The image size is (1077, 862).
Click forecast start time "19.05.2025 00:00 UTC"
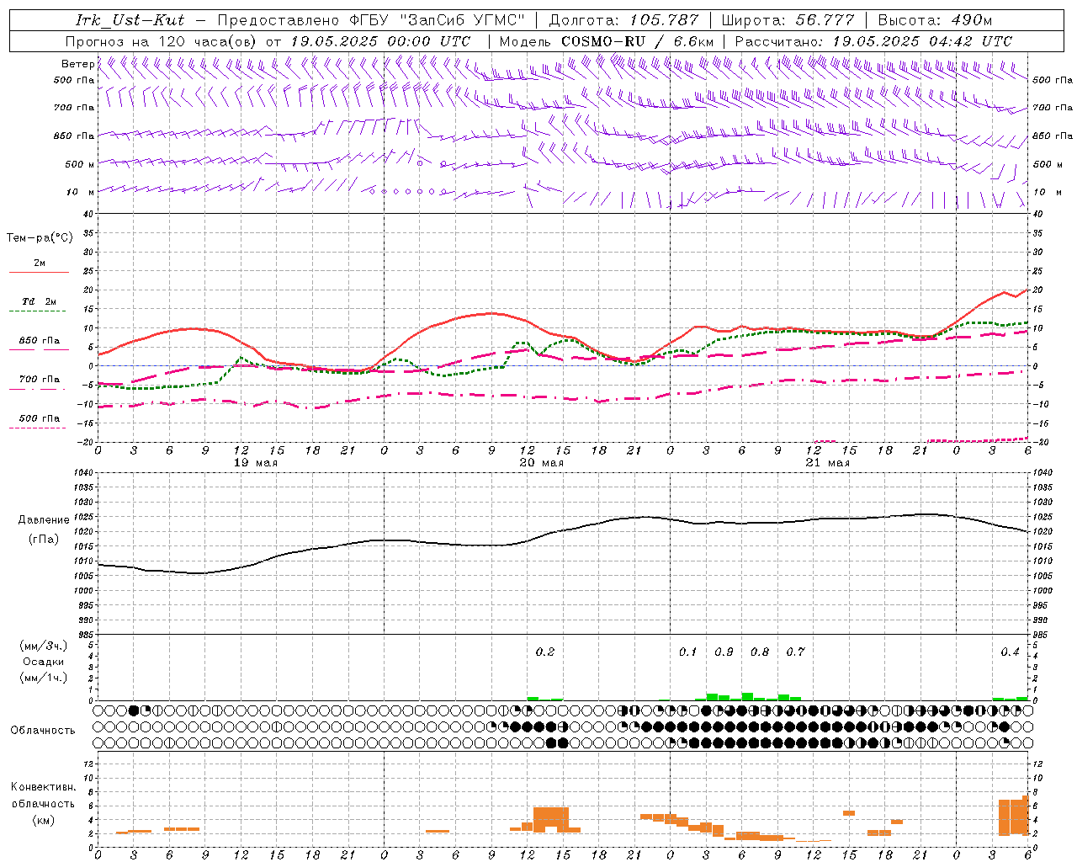coord(380,41)
